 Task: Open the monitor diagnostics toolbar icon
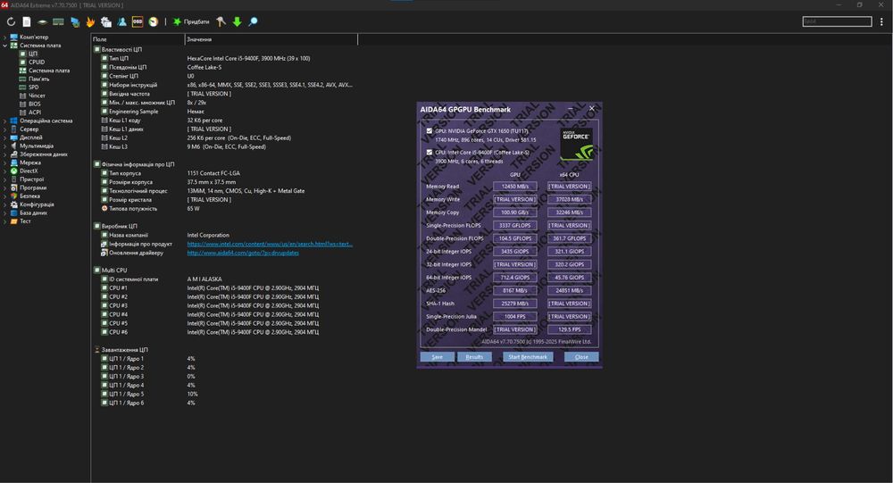point(75,21)
